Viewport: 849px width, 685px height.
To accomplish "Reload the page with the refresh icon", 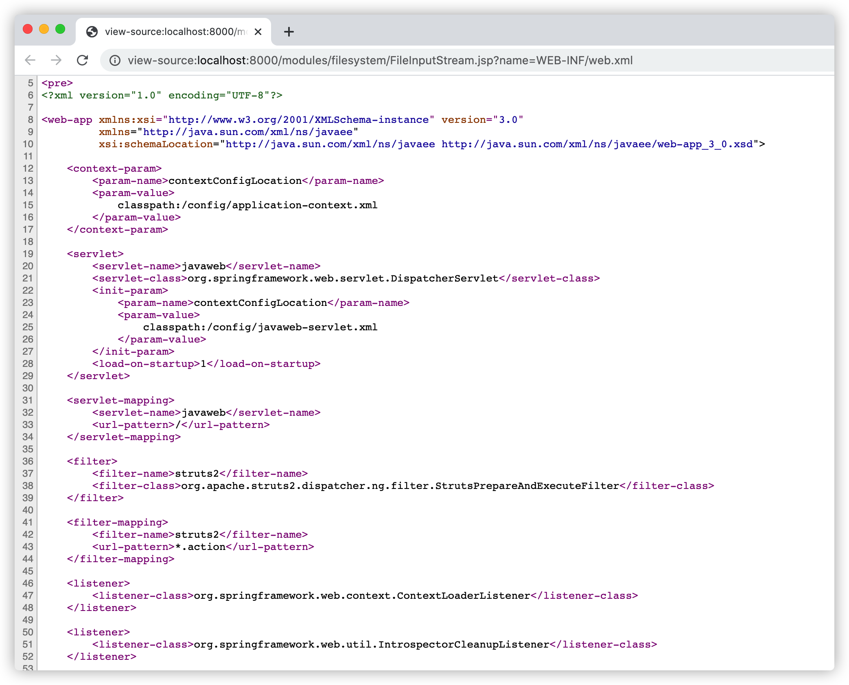I will pos(83,60).
